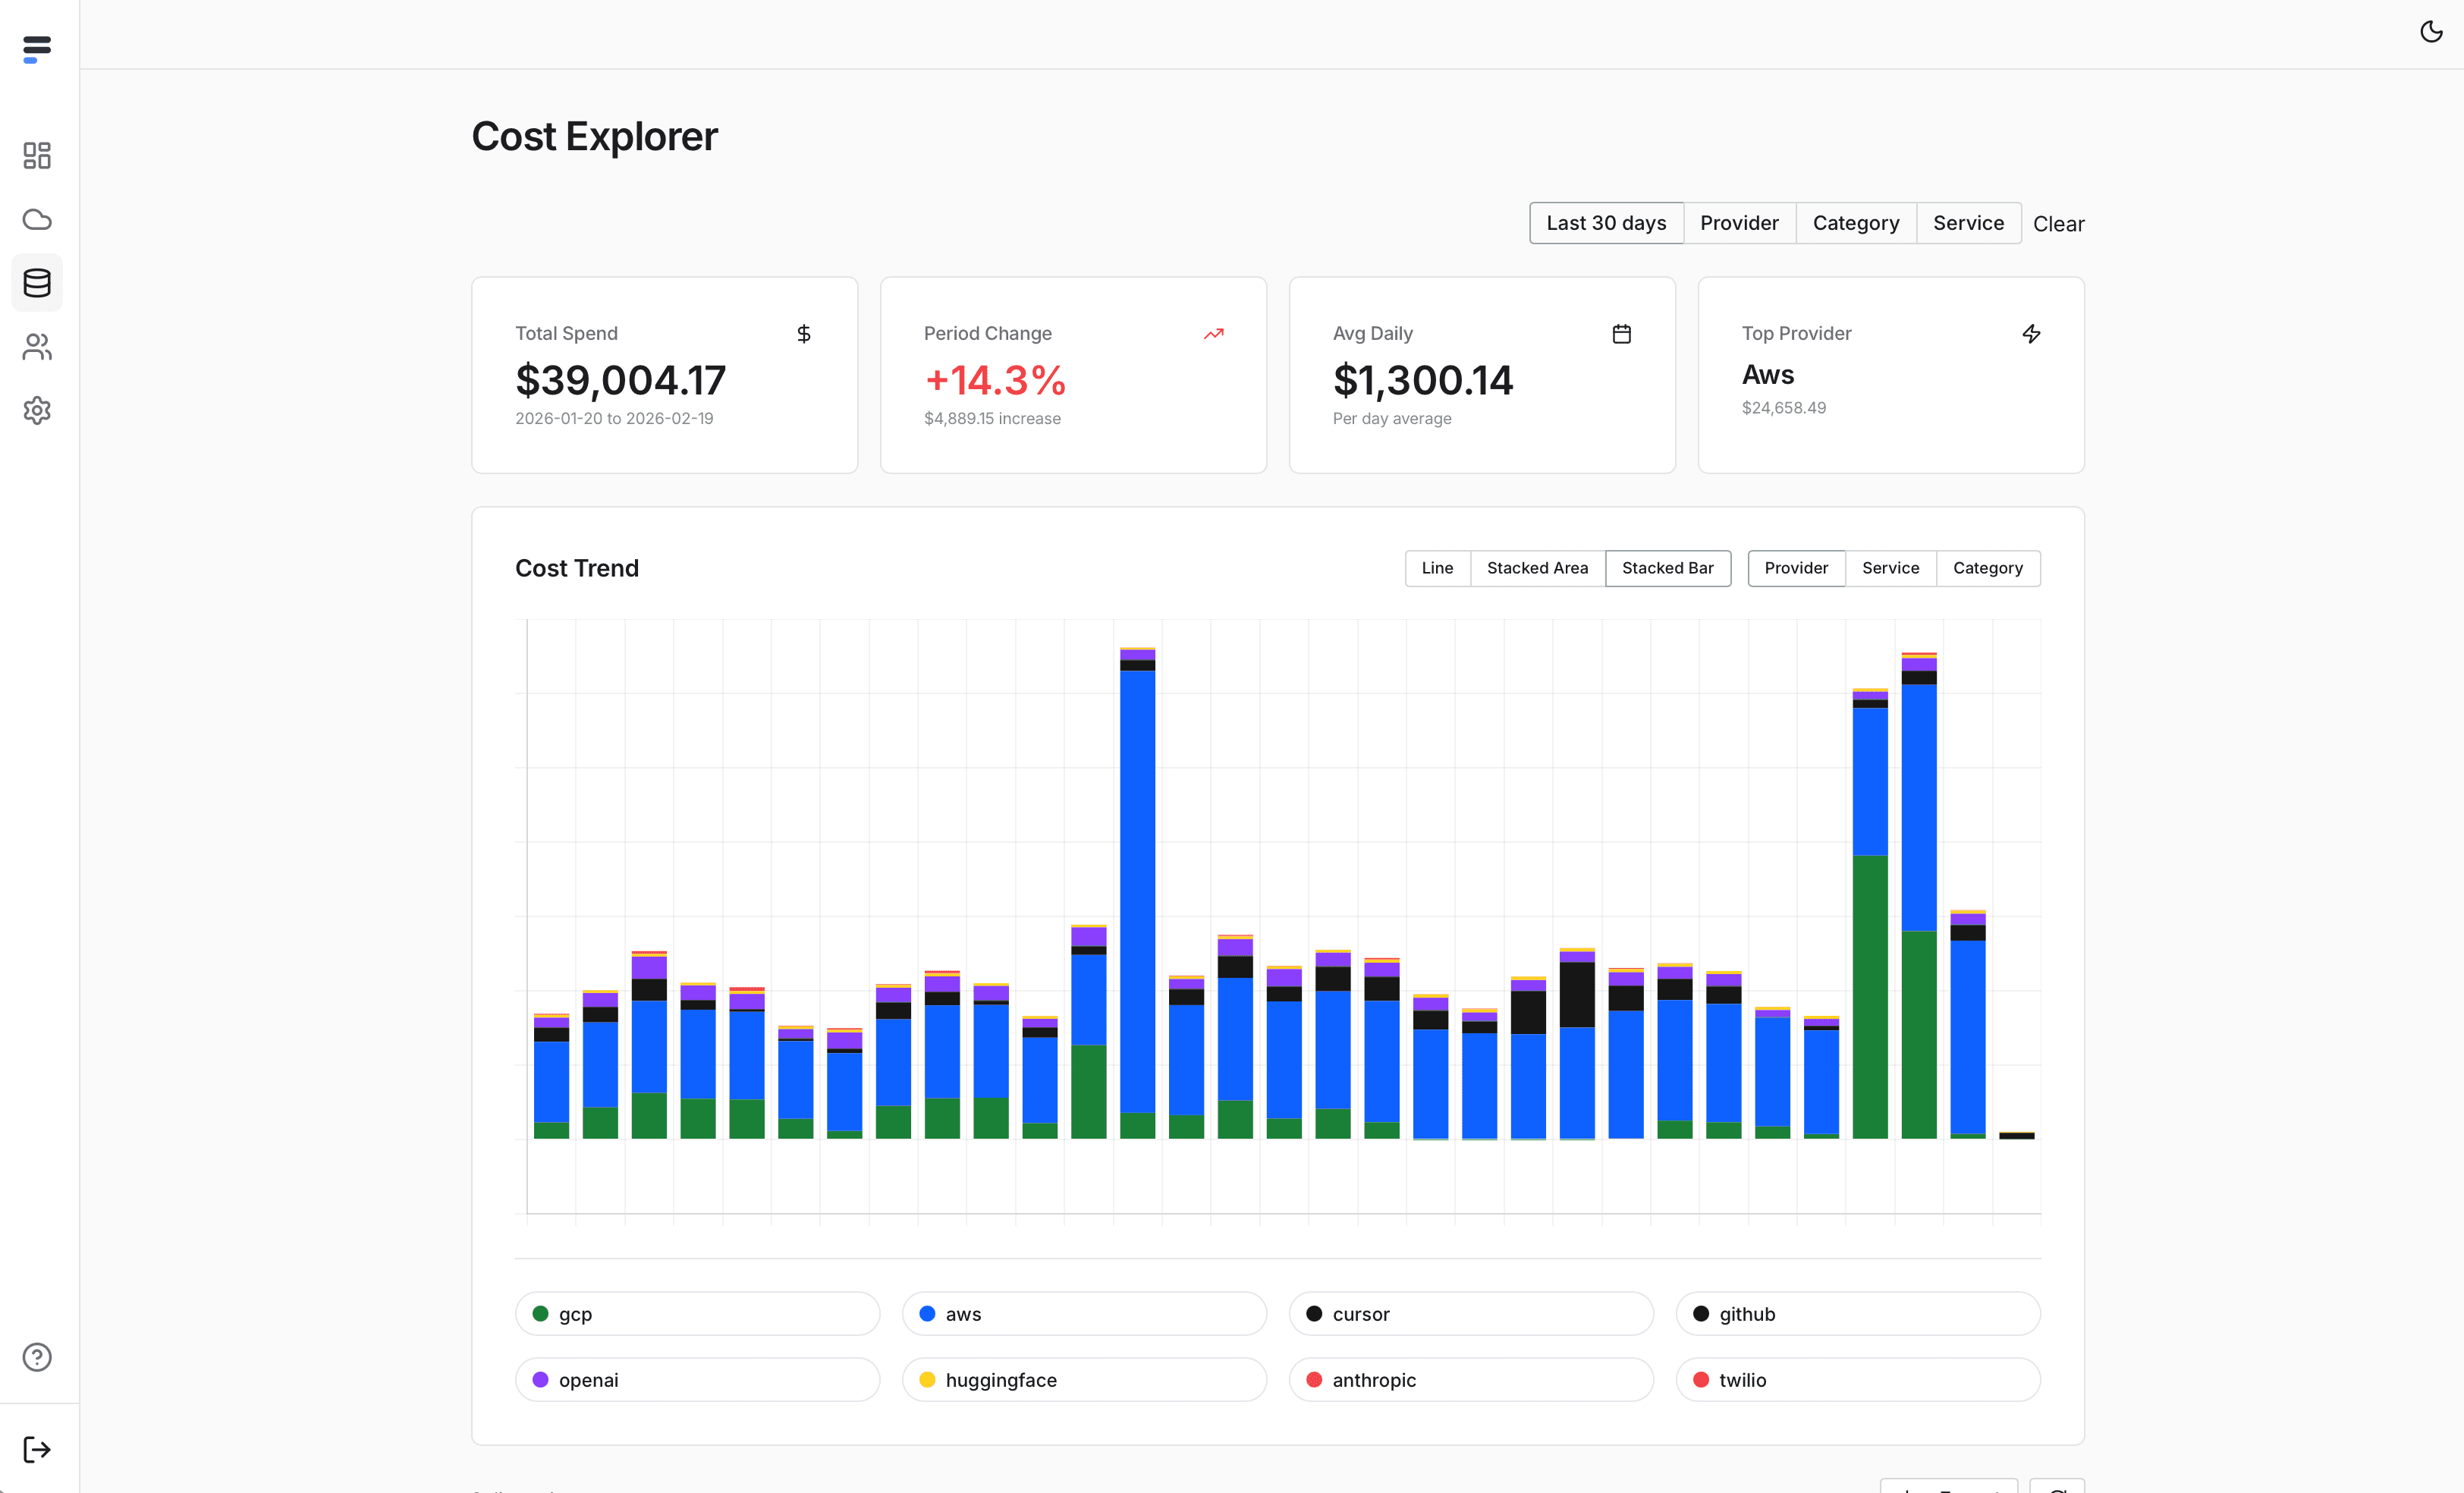Switch the chart to Stacked Area view
2464x1493 pixels.
click(x=1537, y=567)
